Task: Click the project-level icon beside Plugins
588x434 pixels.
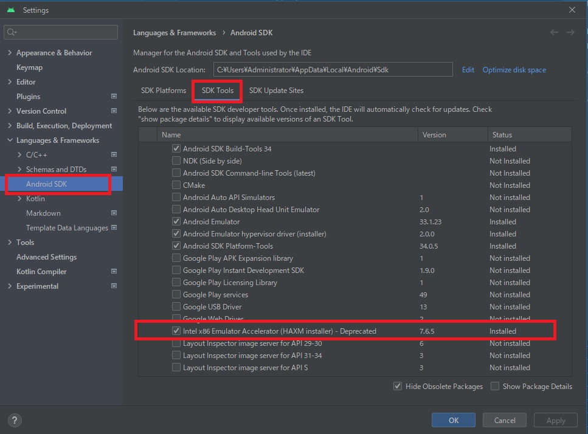Action: (x=114, y=97)
